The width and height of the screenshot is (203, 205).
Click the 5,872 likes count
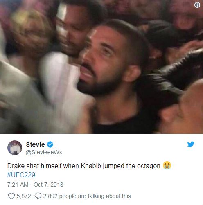pyautogui.click(x=24, y=196)
